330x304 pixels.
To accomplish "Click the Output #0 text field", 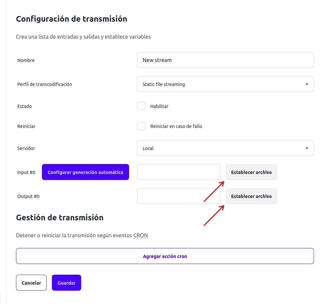I will click(178, 196).
